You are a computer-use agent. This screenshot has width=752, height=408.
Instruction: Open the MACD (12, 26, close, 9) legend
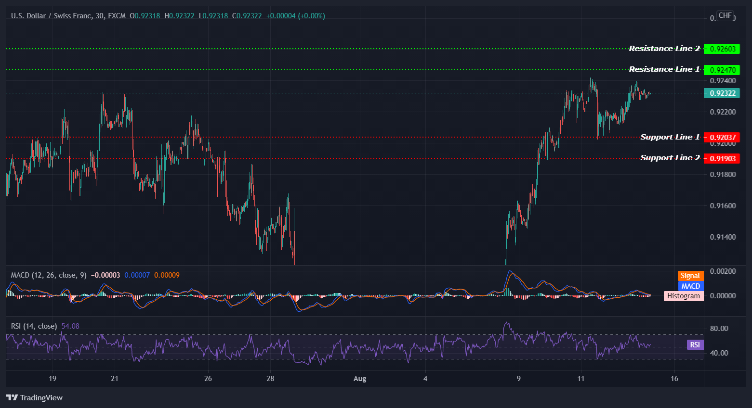[x=49, y=275]
